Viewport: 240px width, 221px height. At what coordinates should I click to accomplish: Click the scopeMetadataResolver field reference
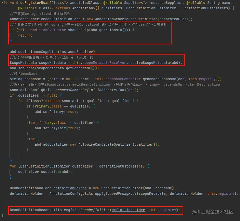104,63
